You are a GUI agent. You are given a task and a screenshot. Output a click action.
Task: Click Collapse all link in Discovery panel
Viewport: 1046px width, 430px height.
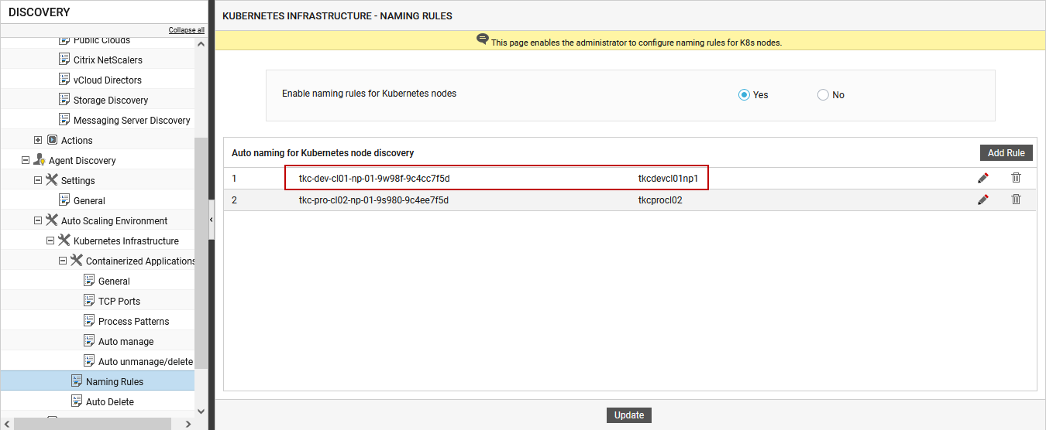[x=187, y=30]
